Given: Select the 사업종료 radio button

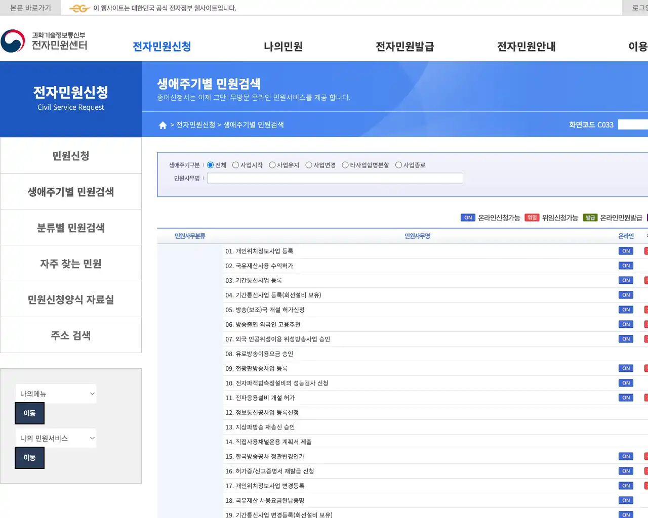Looking at the screenshot, I should tap(398, 165).
